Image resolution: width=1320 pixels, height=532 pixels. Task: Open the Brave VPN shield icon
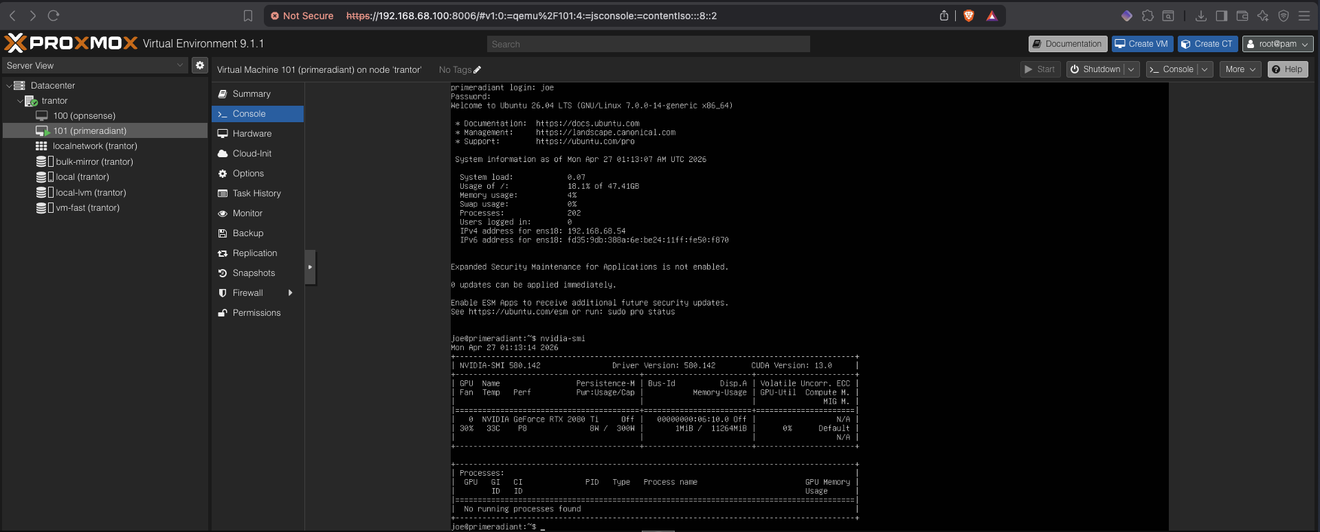click(x=1284, y=15)
